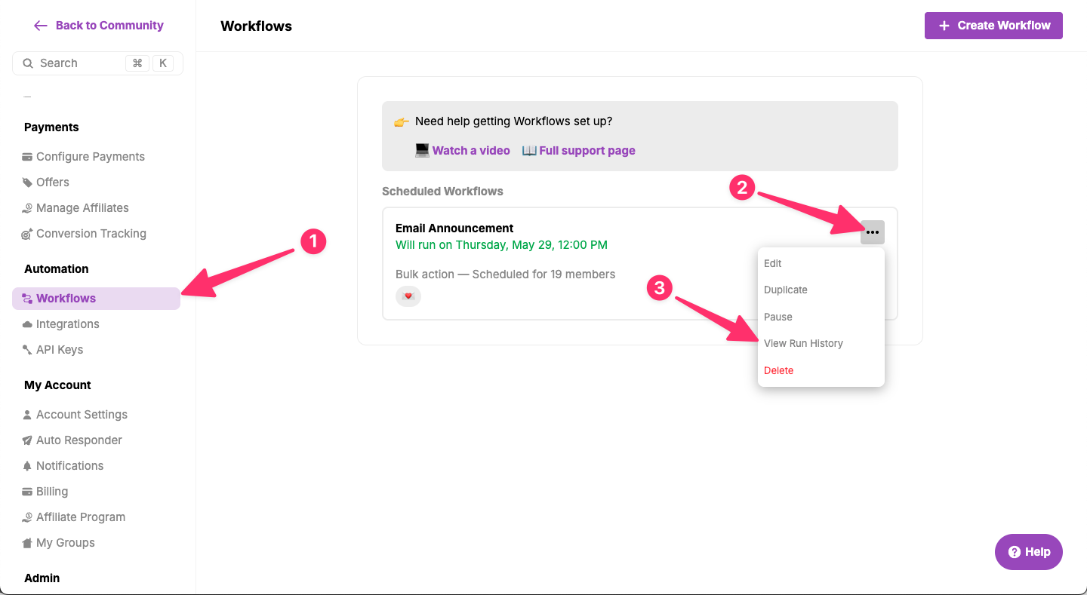
Task: Go Back to Community
Action: [x=98, y=25]
